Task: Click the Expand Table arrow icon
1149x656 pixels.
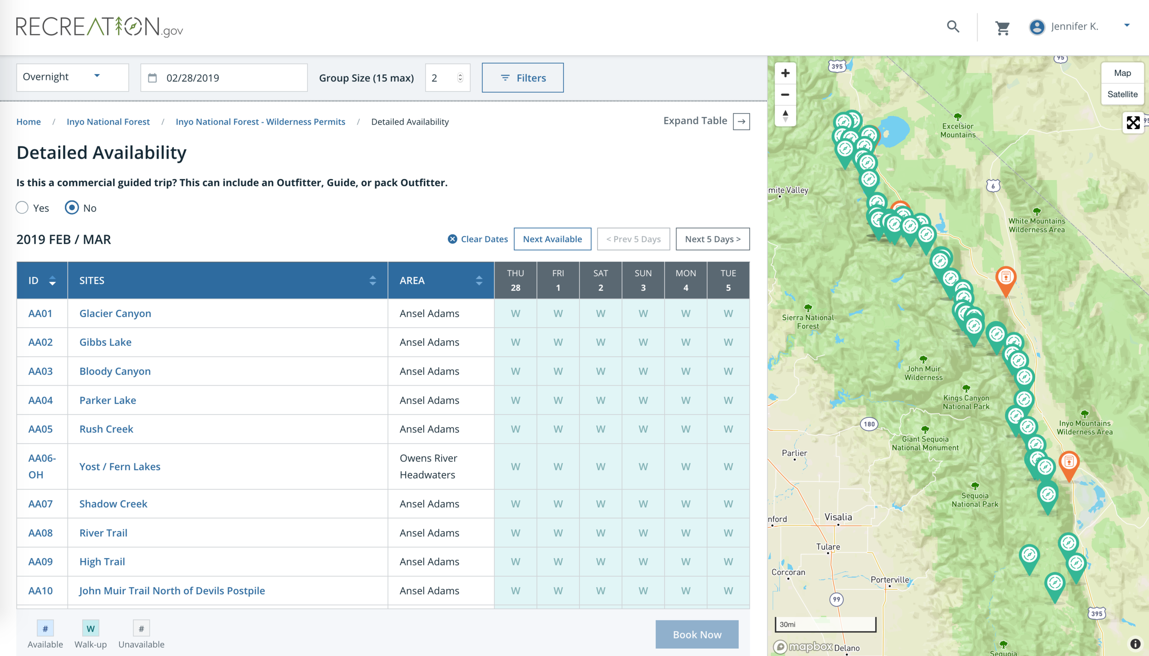Action: coord(741,121)
